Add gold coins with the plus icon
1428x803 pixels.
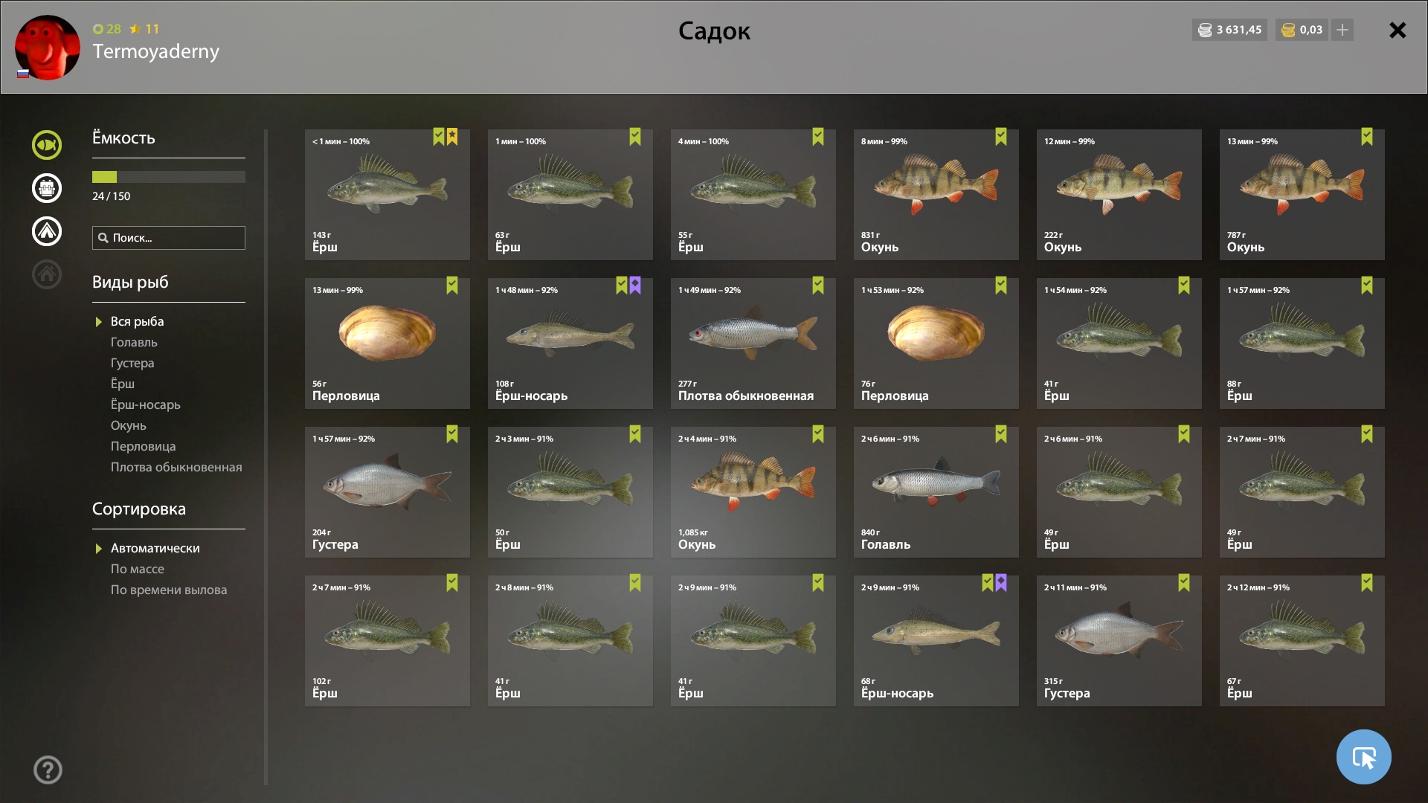click(1342, 30)
